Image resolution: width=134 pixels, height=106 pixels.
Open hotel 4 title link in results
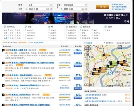pos(23,85)
